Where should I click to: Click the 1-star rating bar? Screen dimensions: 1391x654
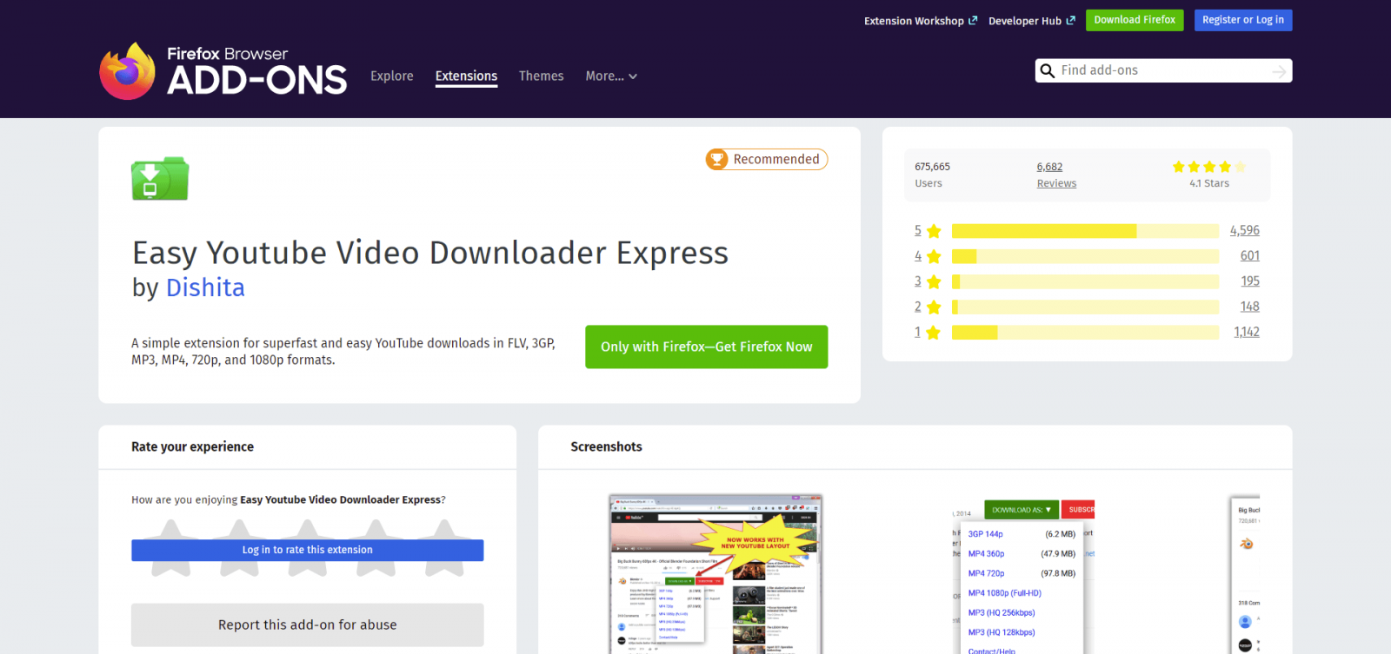coord(1085,333)
